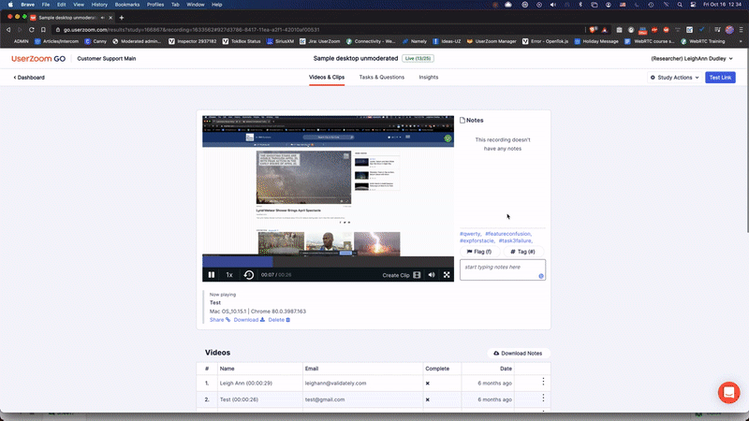
Task: Open the LeighAnn Dudley account dropdown
Action: click(692, 59)
